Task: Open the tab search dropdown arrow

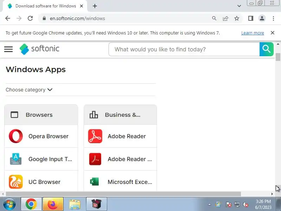Action: tap(239, 6)
